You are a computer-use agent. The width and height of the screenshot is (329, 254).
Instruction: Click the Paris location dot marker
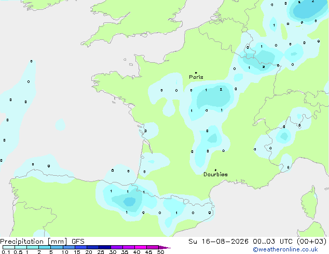pos(196,73)
